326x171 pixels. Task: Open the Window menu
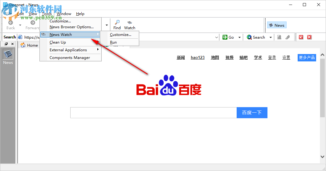click(x=64, y=14)
